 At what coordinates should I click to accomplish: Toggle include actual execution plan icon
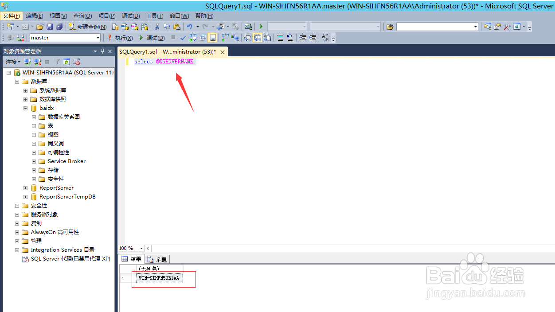point(225,38)
